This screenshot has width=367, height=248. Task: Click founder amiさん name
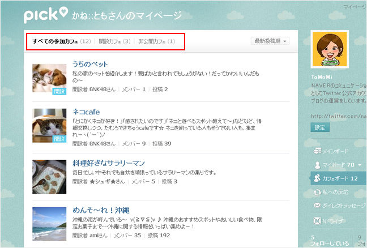[x=99, y=236]
